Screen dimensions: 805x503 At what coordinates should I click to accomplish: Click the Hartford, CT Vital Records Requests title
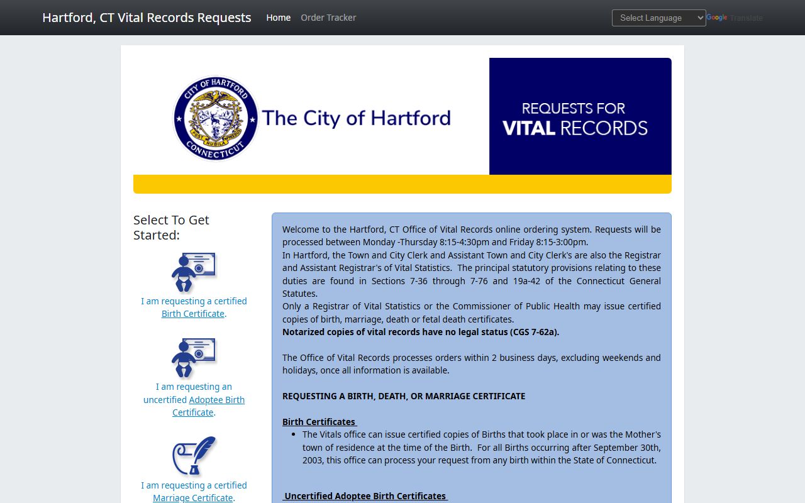(147, 18)
